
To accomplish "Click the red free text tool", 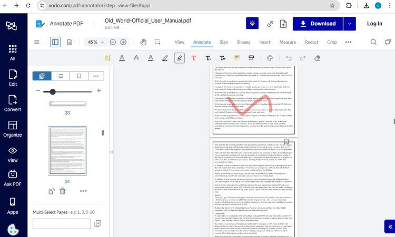I will 194,58.
